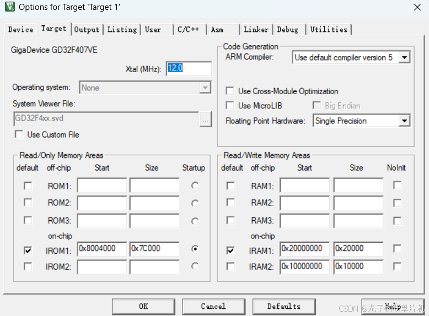This screenshot has height=316, width=429.
Task: Select IROM2 as Startup region
Action: click(195, 266)
